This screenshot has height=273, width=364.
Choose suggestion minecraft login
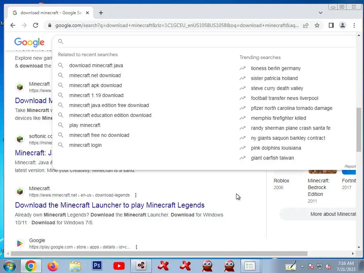[x=85, y=145]
